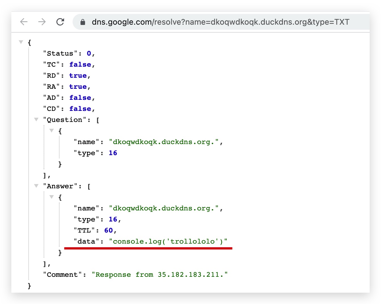Click the "AD" false value

[x=80, y=98]
